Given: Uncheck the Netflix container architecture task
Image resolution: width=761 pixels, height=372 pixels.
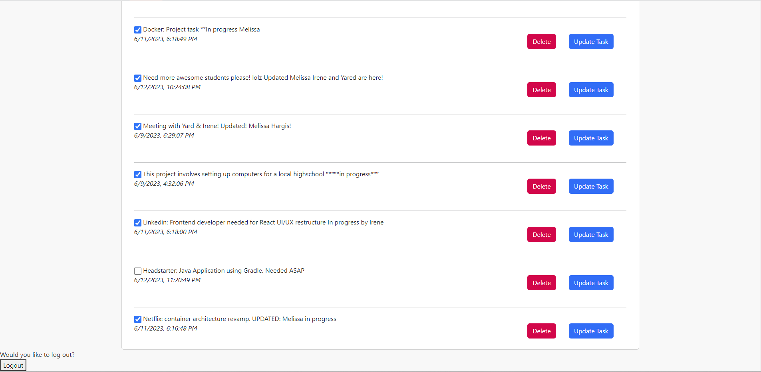Looking at the screenshot, I should (x=137, y=319).
